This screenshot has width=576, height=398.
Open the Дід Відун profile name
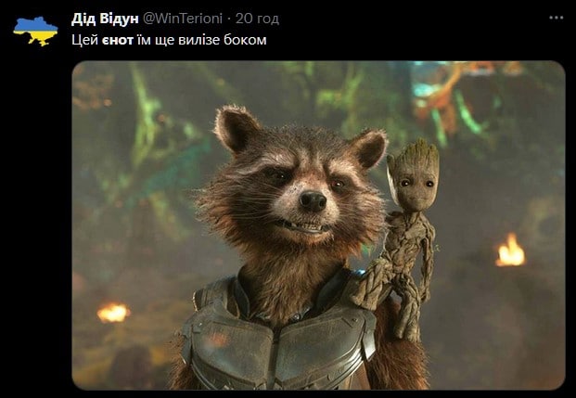(x=105, y=19)
